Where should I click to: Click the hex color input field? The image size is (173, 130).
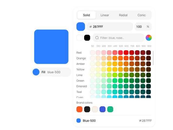click(110, 27)
